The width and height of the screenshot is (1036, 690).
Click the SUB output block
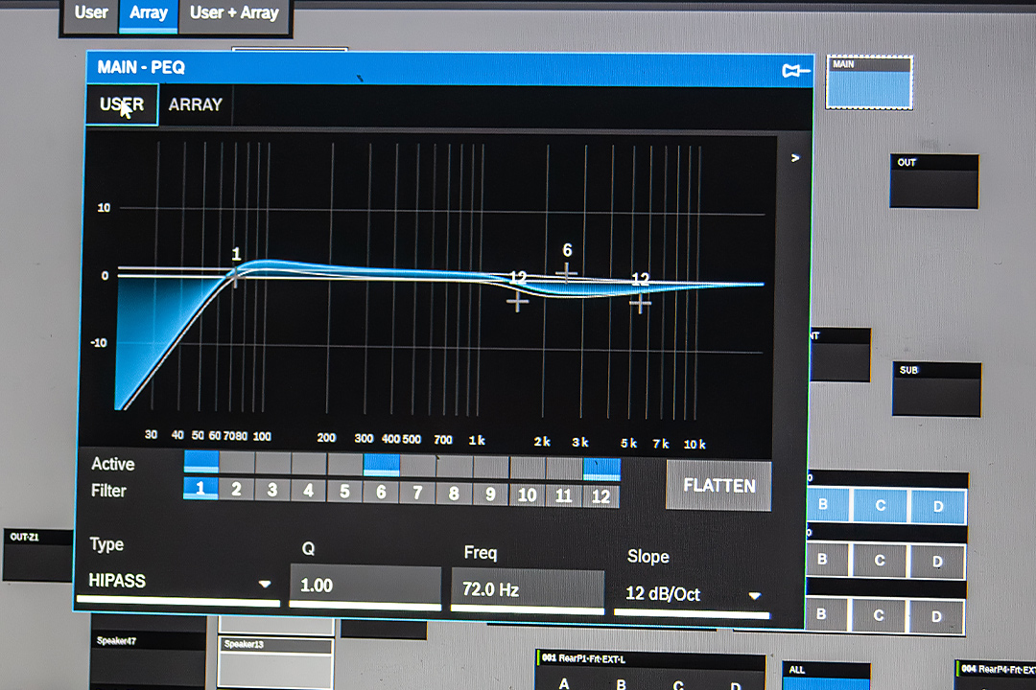[935, 389]
